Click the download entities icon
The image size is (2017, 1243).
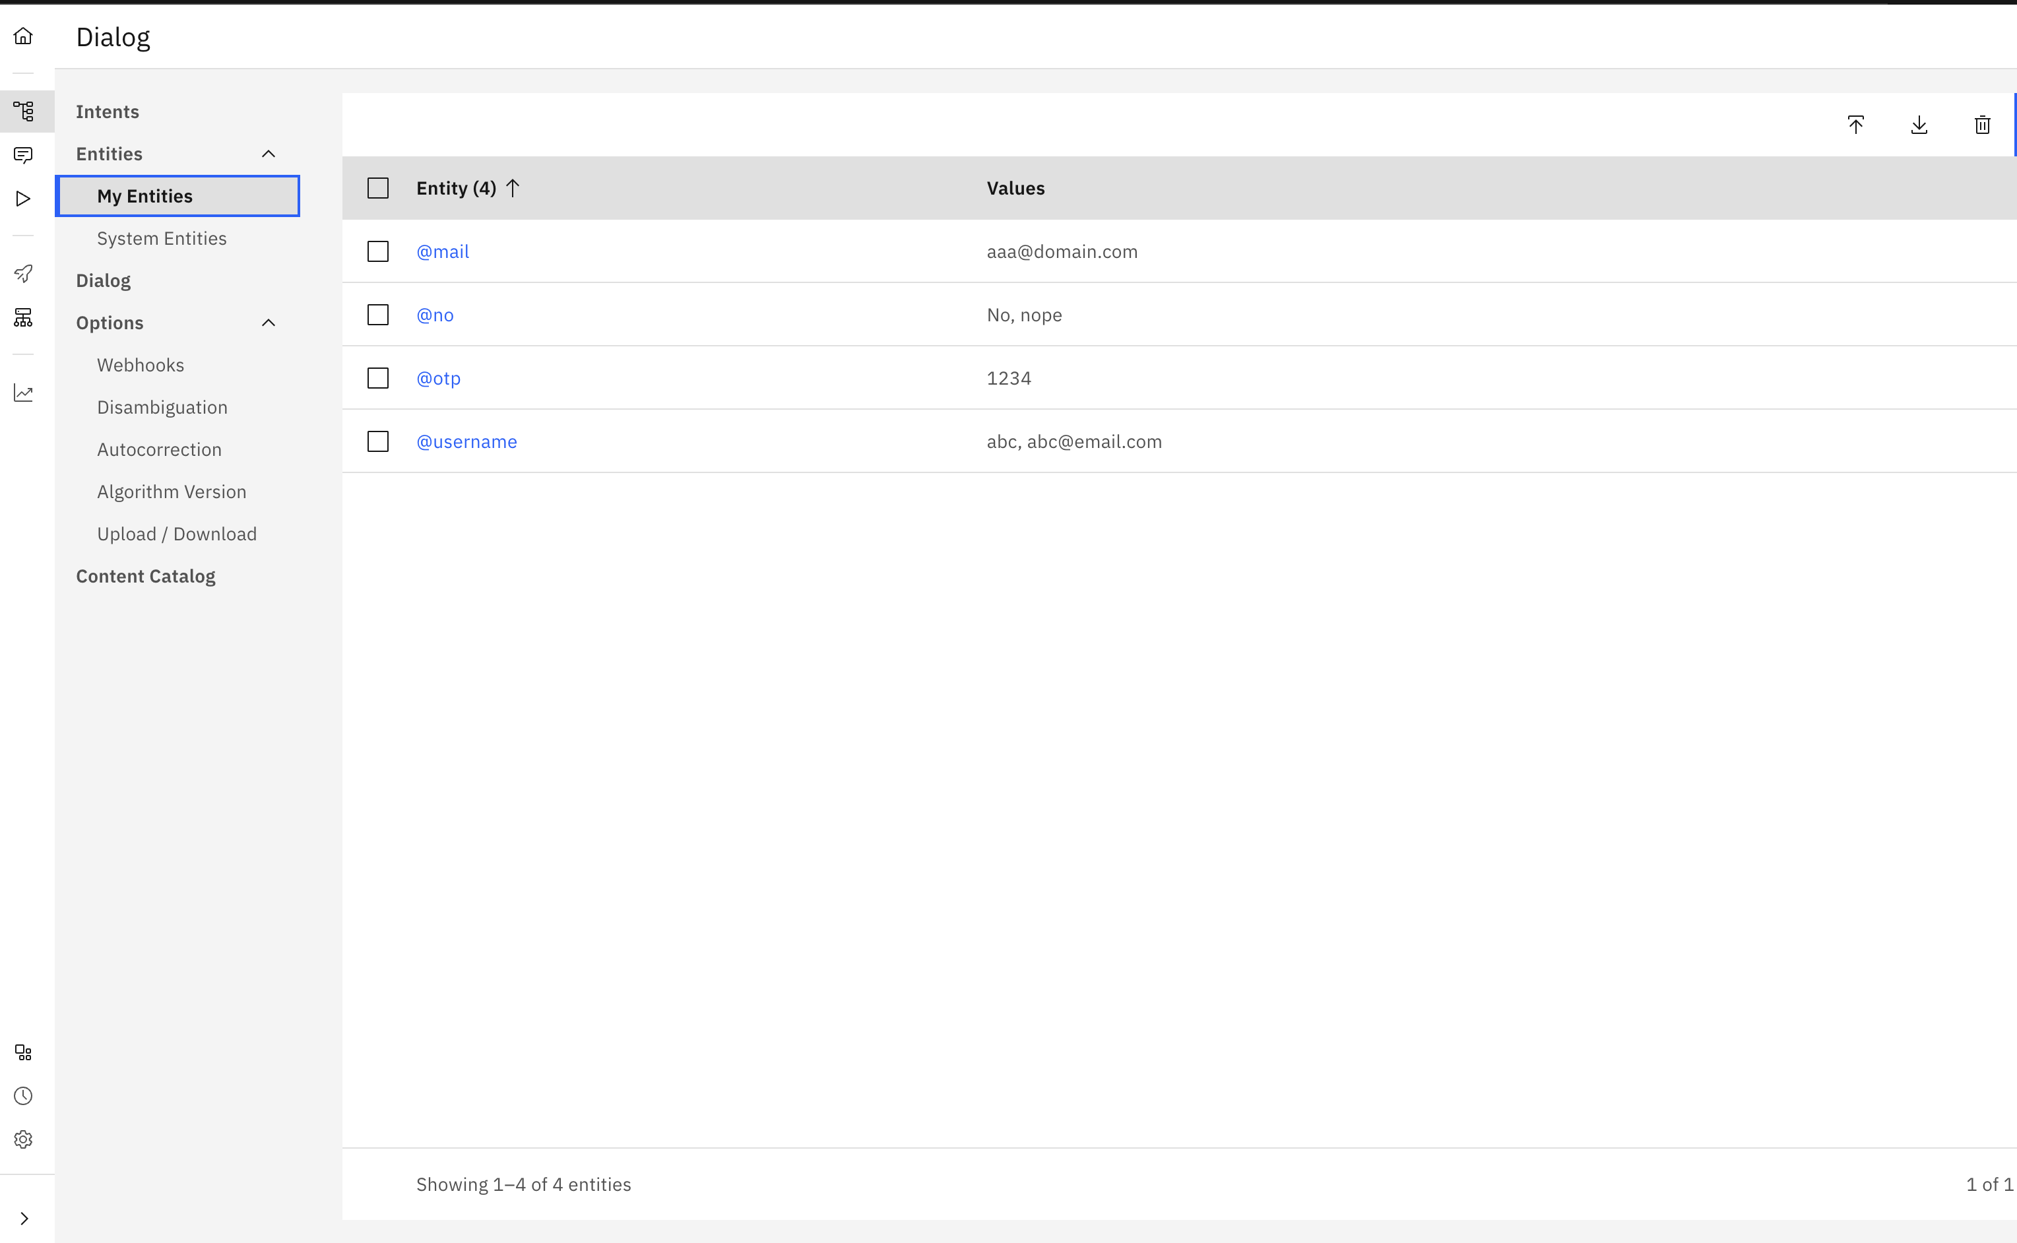pos(1919,125)
